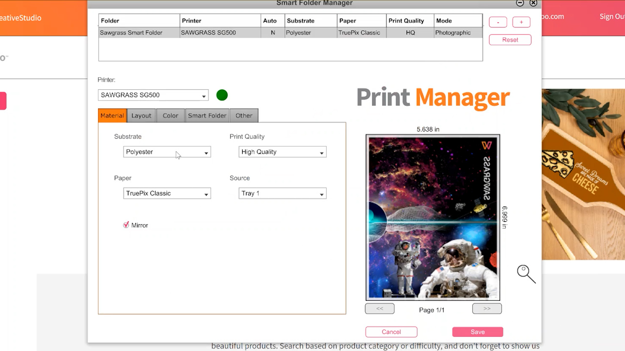
Task: Toggle the Mirror checkbox
Action: pyautogui.click(x=126, y=225)
